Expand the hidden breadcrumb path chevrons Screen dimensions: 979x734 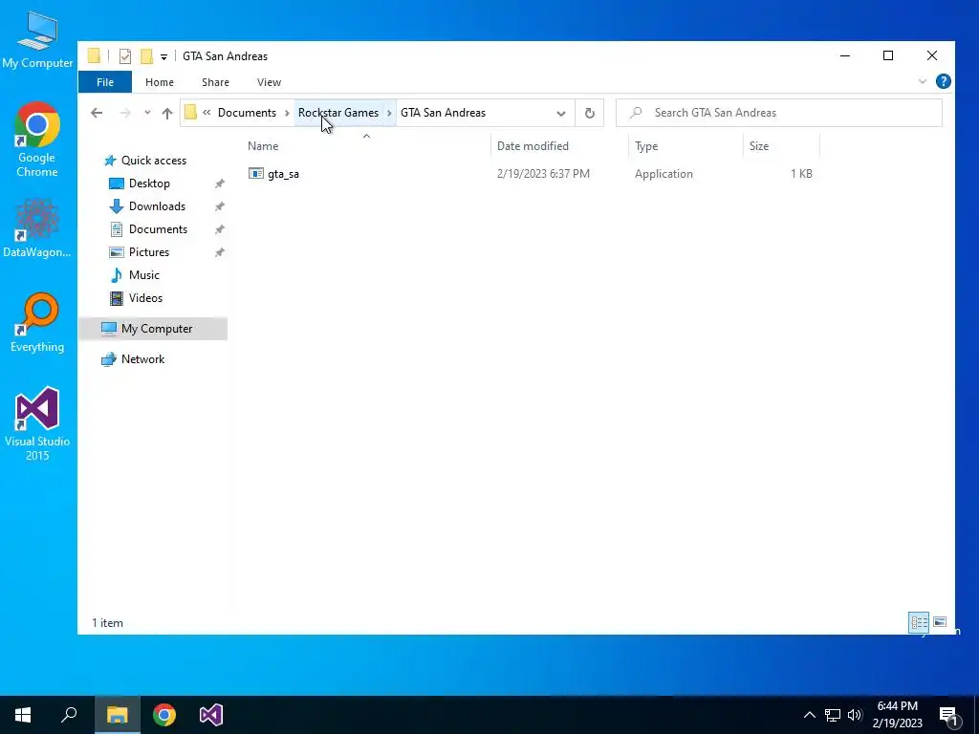(207, 113)
